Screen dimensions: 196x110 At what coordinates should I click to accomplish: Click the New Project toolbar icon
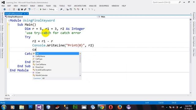click(x=14, y=9)
